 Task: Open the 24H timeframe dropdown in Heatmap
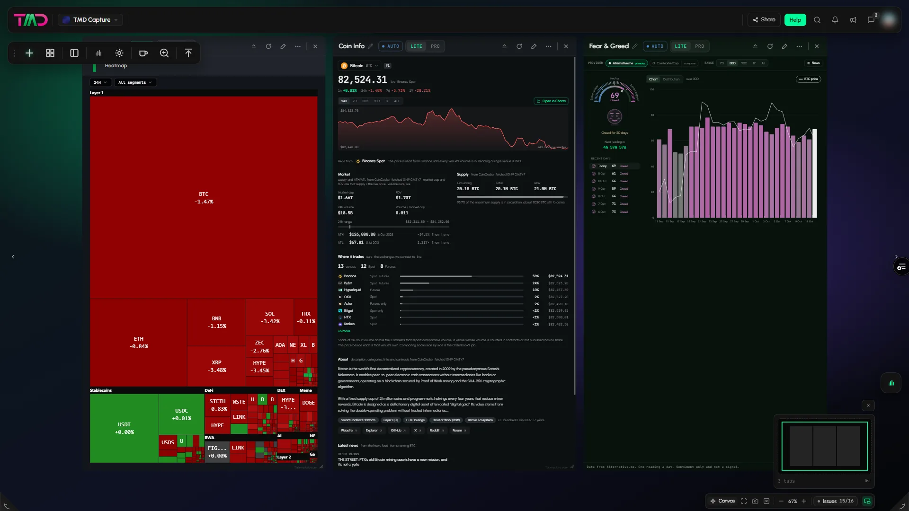point(100,82)
